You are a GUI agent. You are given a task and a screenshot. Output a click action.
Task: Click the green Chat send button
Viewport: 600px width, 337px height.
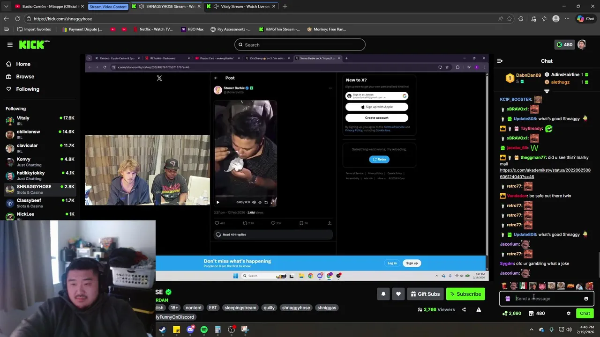pyautogui.click(x=585, y=314)
